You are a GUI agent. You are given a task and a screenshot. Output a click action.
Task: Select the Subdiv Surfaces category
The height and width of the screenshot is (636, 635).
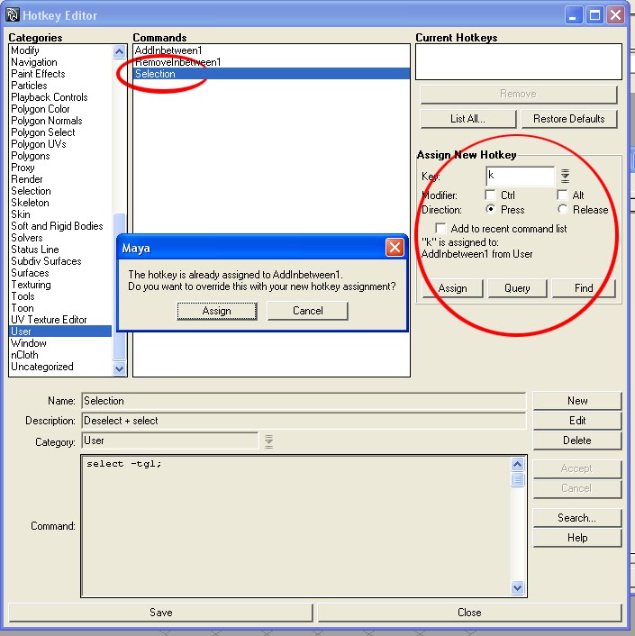60,261
